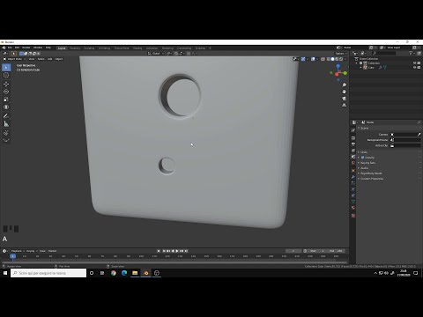
Task: Open the Object Data properties tab icon
Action: click(x=353, y=202)
